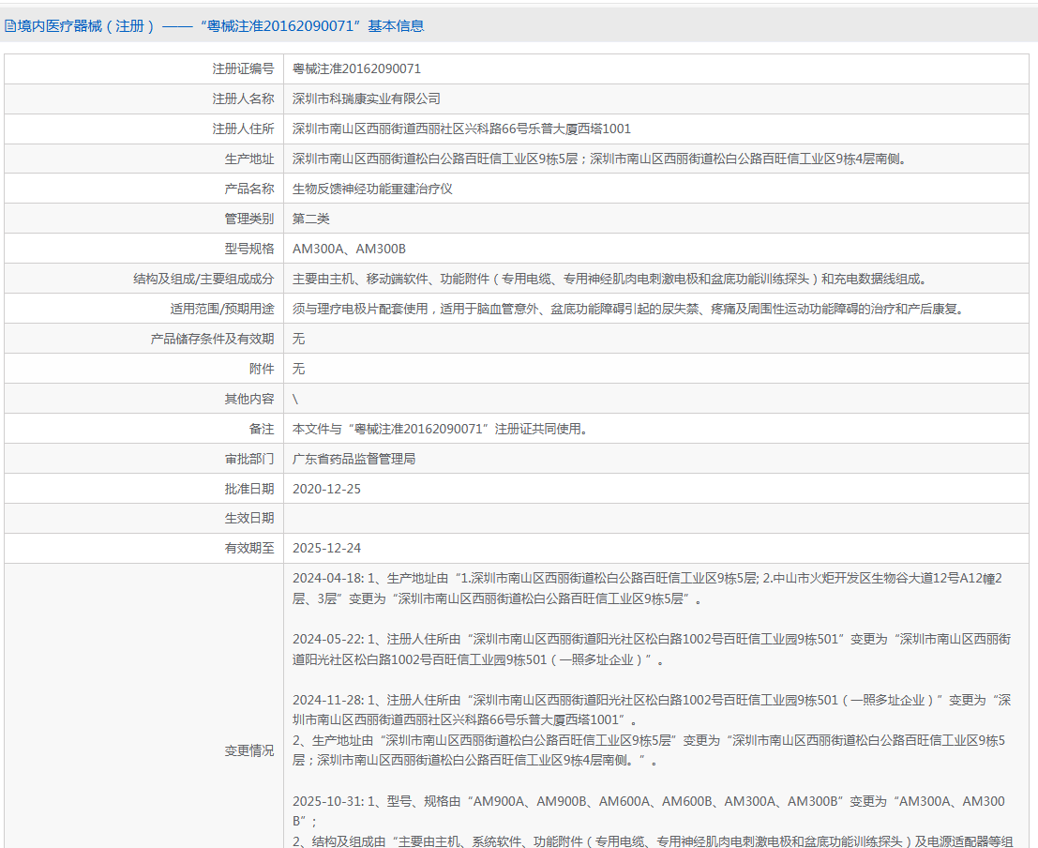The height and width of the screenshot is (848, 1038).
Task: Click the page title '境内医疗器械（注册）基本信息'
Action: 220,26
